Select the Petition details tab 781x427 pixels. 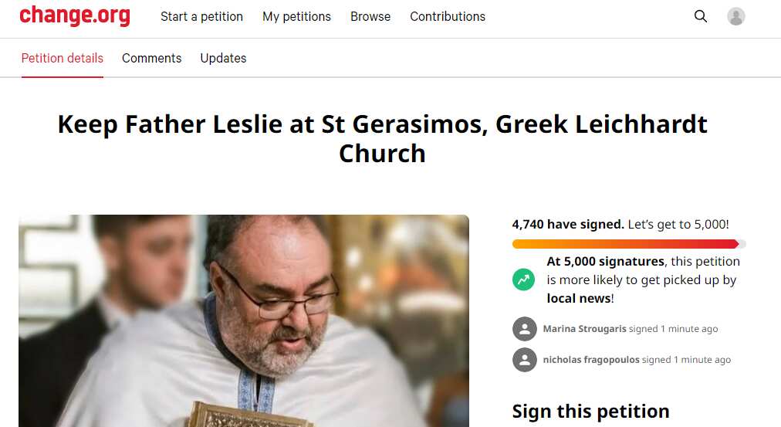tap(63, 58)
